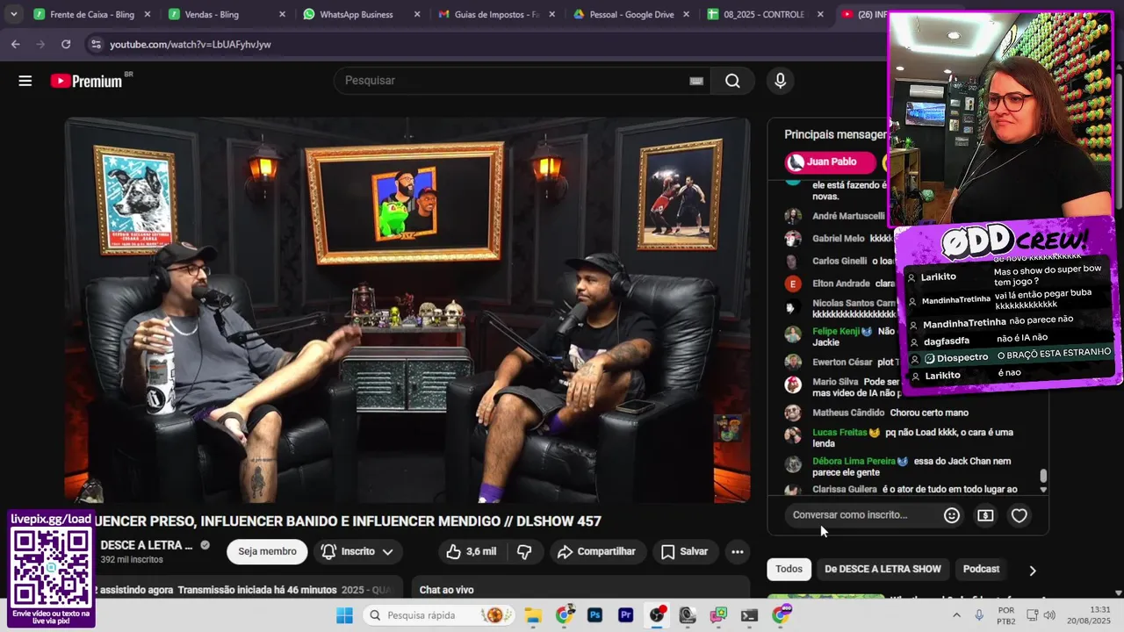This screenshot has width=1124, height=632.
Task: Share video via Compartilhar button
Action: (x=596, y=551)
